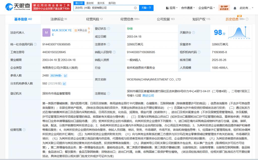The image size is (258, 160).
Task: Expand the 合作通道 dropdown
Action: (188, 8)
